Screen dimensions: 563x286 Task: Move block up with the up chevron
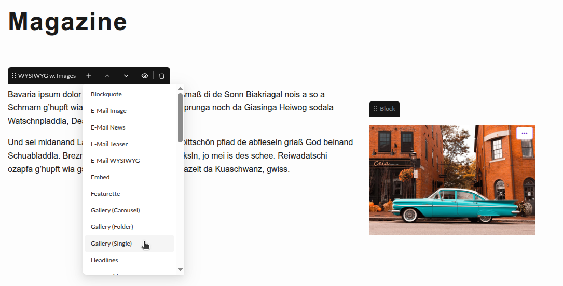coord(107,76)
